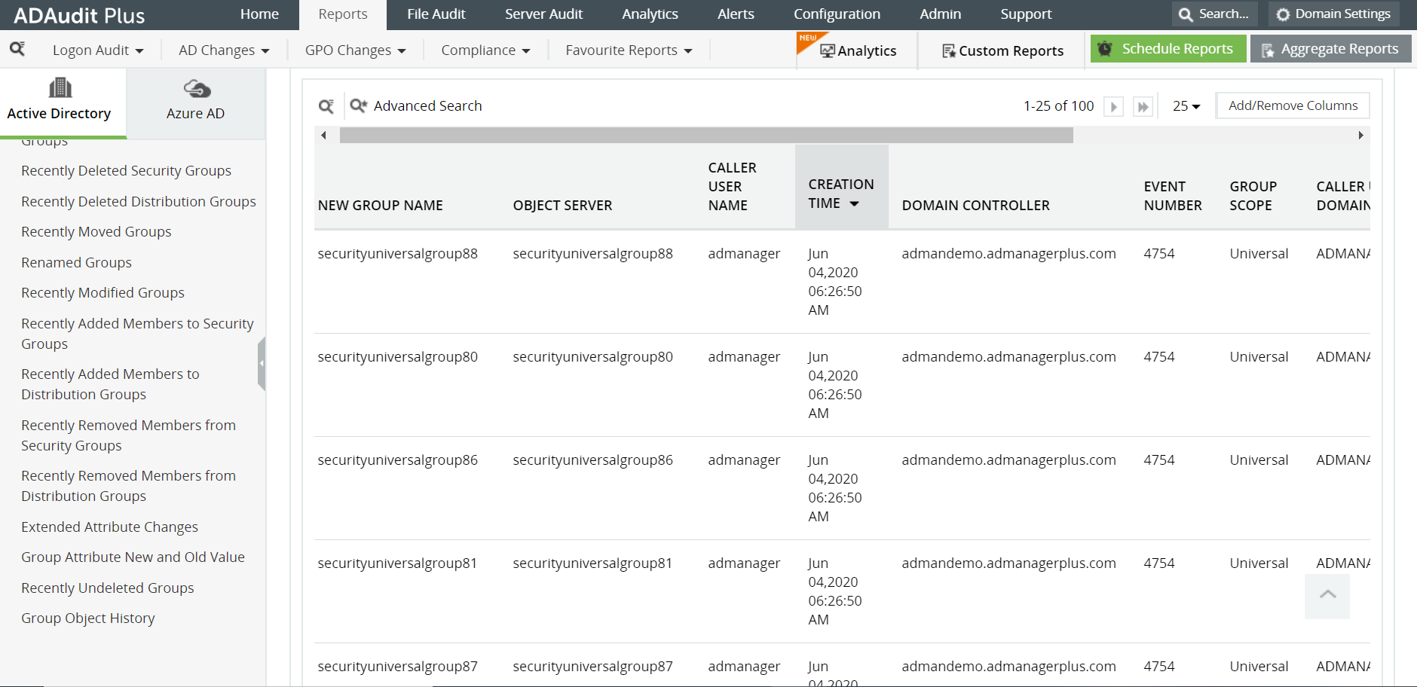Click the table quick search icon

point(326,106)
